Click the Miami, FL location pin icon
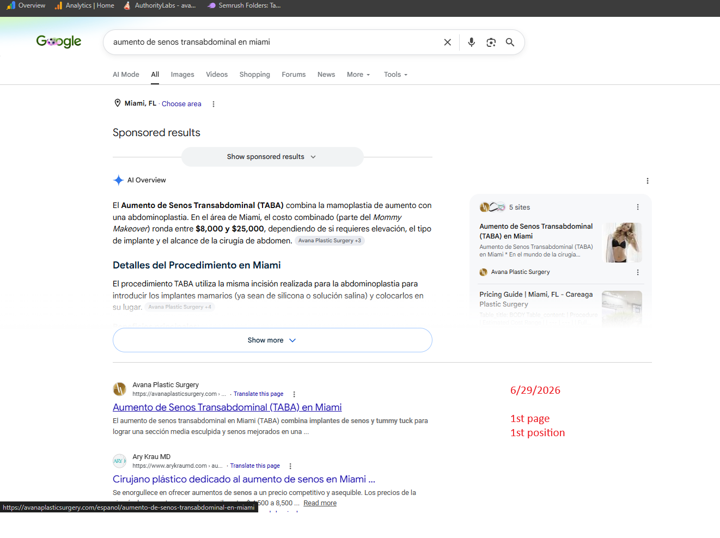This screenshot has height=538, width=720. pos(117,103)
